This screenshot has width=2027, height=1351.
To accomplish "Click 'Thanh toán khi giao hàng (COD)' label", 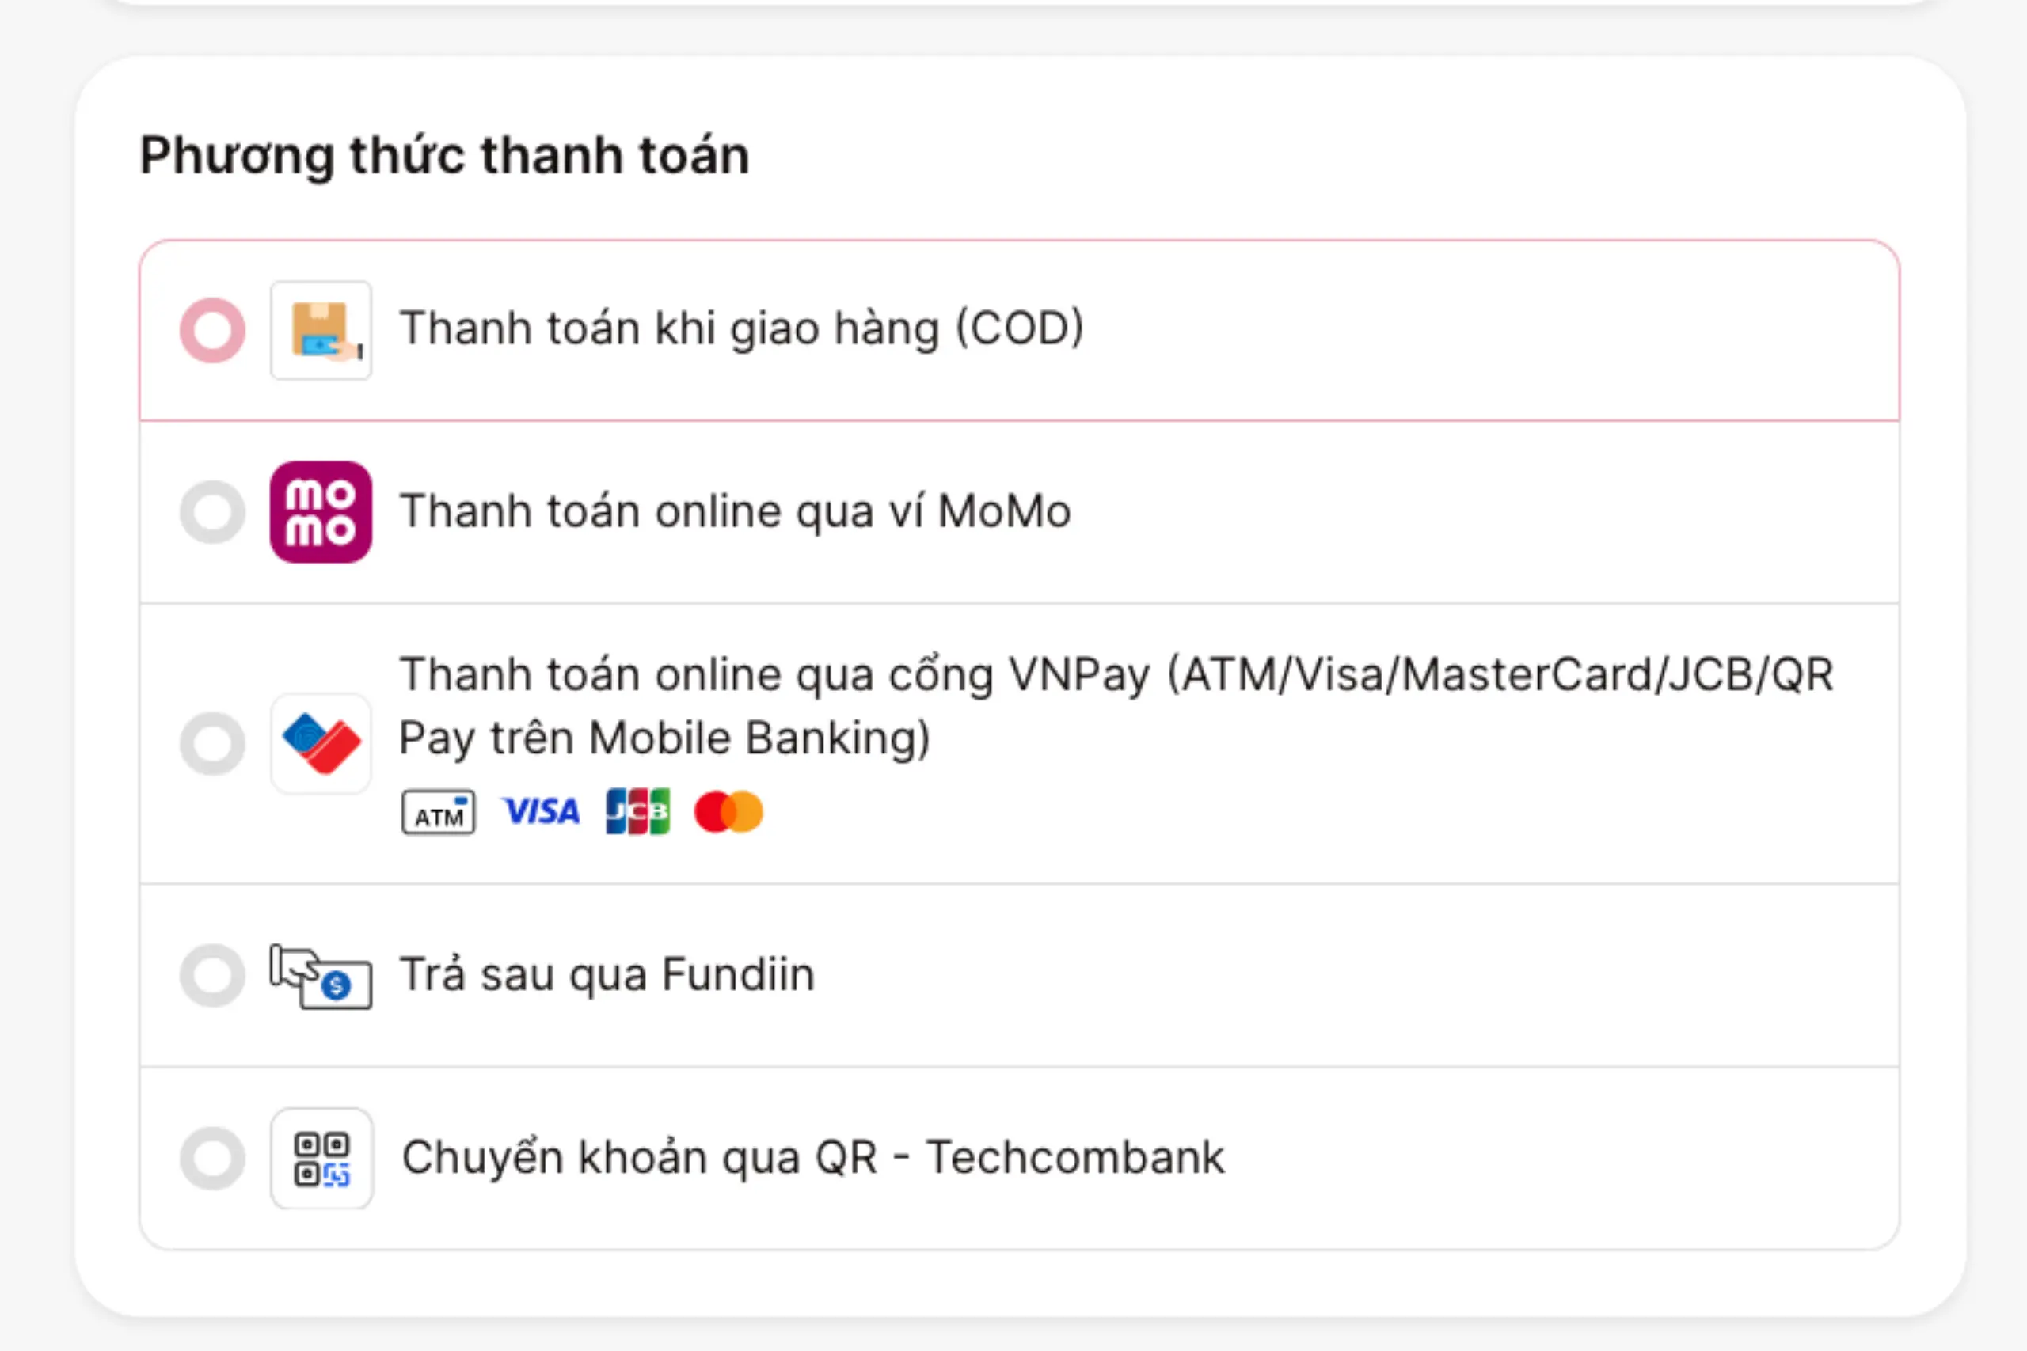I will [x=741, y=328].
